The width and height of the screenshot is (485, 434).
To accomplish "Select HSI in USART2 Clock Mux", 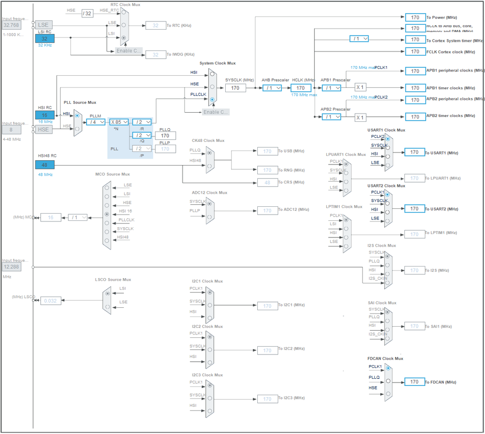I will (387, 212).
